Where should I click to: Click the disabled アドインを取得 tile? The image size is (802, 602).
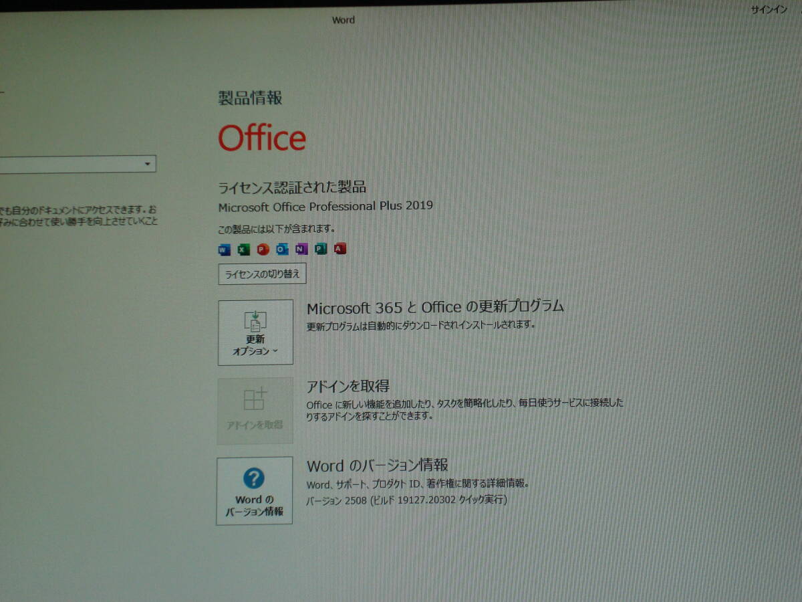point(255,411)
